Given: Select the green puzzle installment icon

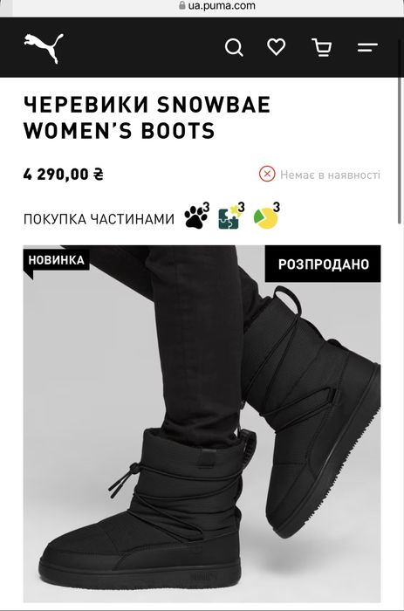Looking at the screenshot, I should pyautogui.click(x=231, y=216).
